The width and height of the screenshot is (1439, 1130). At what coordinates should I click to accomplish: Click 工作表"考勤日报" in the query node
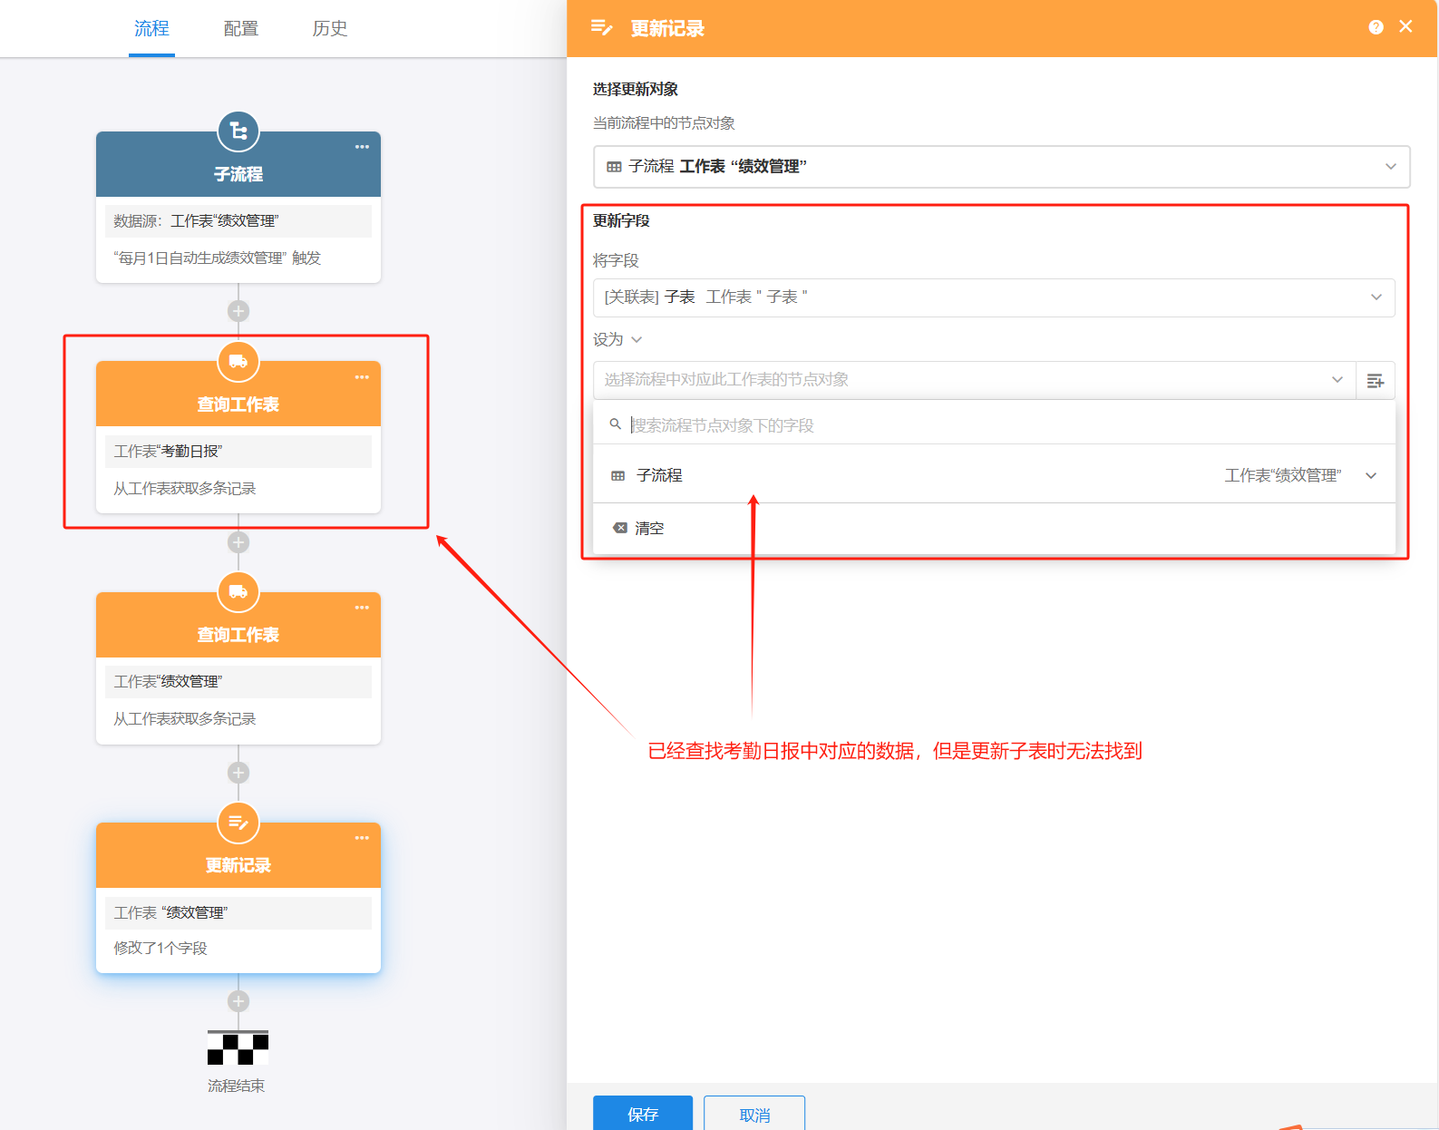(238, 452)
